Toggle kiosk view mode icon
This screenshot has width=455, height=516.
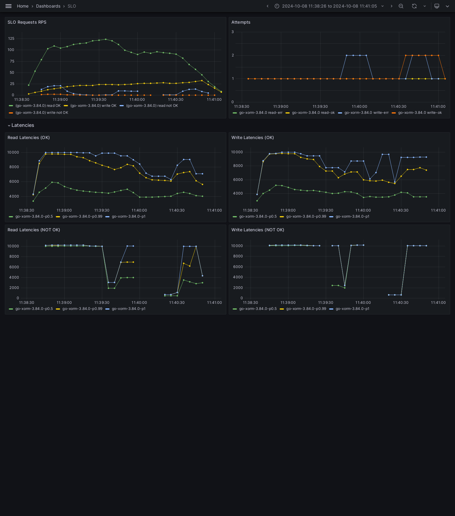pos(437,6)
